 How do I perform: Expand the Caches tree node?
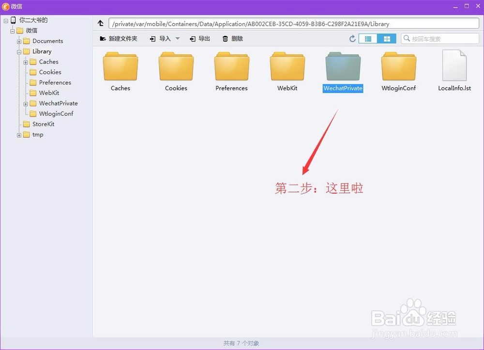(26, 63)
